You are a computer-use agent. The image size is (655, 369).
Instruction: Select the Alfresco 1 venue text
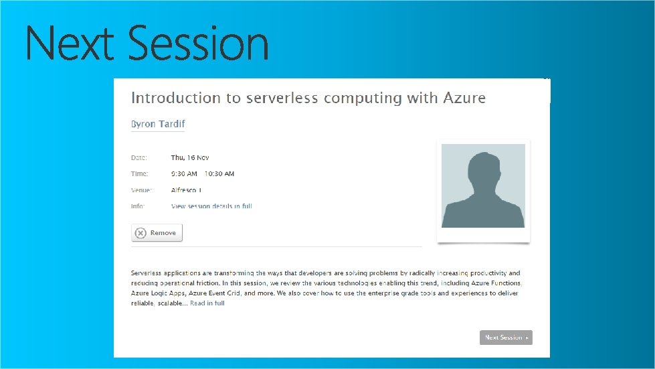186,190
